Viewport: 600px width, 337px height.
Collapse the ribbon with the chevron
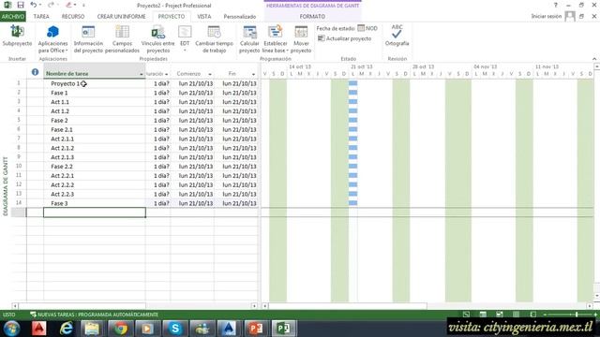pyautogui.click(x=593, y=59)
